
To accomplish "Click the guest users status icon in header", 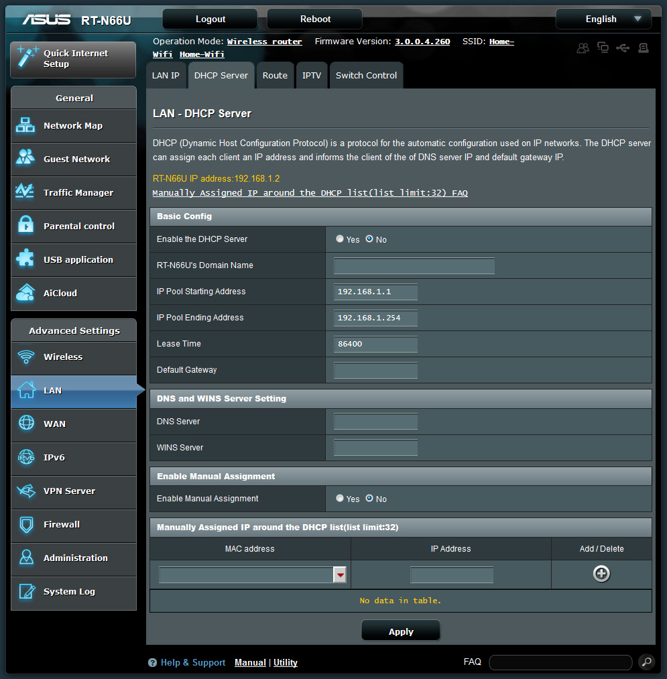I will (583, 48).
